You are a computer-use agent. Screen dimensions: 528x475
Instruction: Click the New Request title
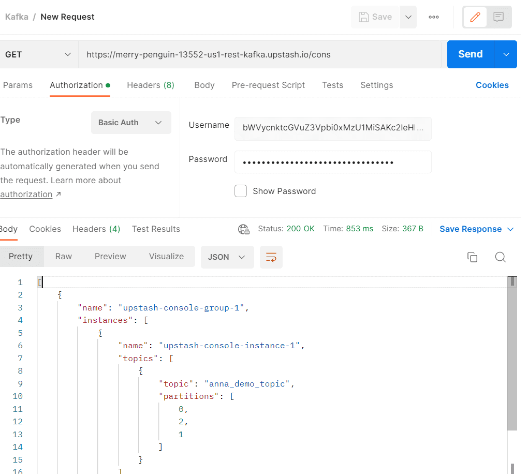pyautogui.click(x=67, y=17)
